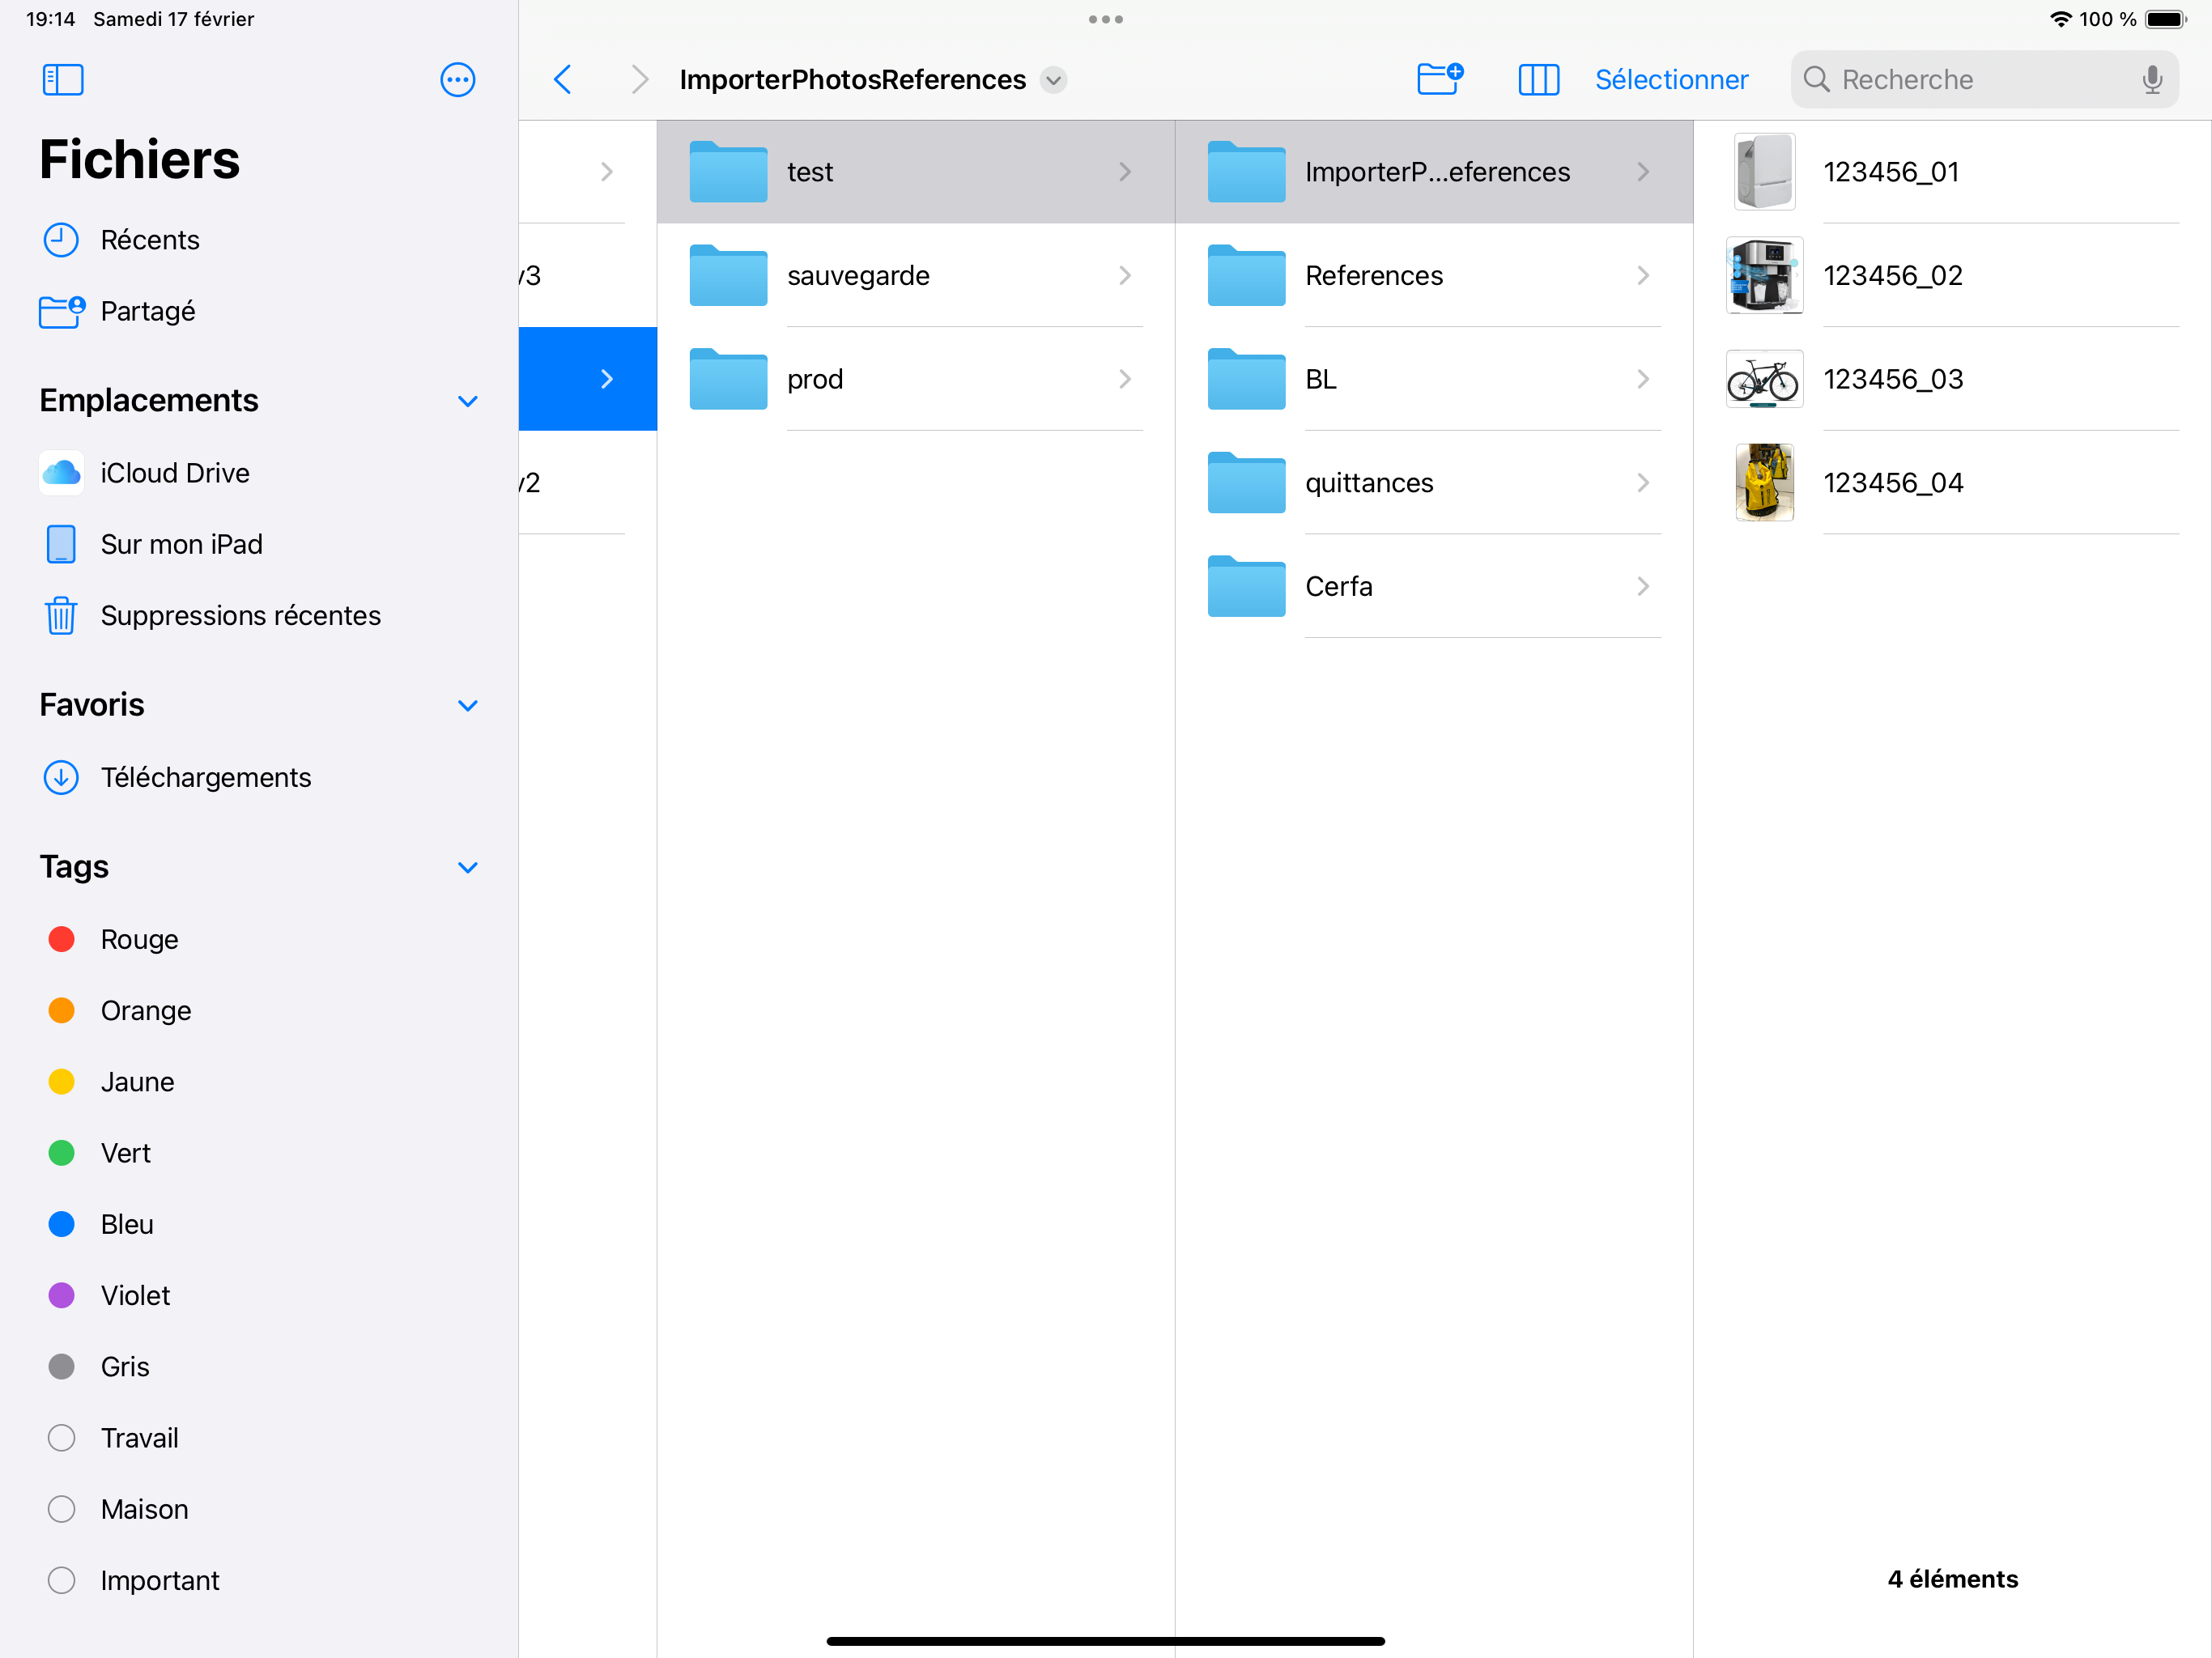Open the 123456_03 bicycle thumbnail
This screenshot has width=2212, height=1658.
coord(1764,379)
